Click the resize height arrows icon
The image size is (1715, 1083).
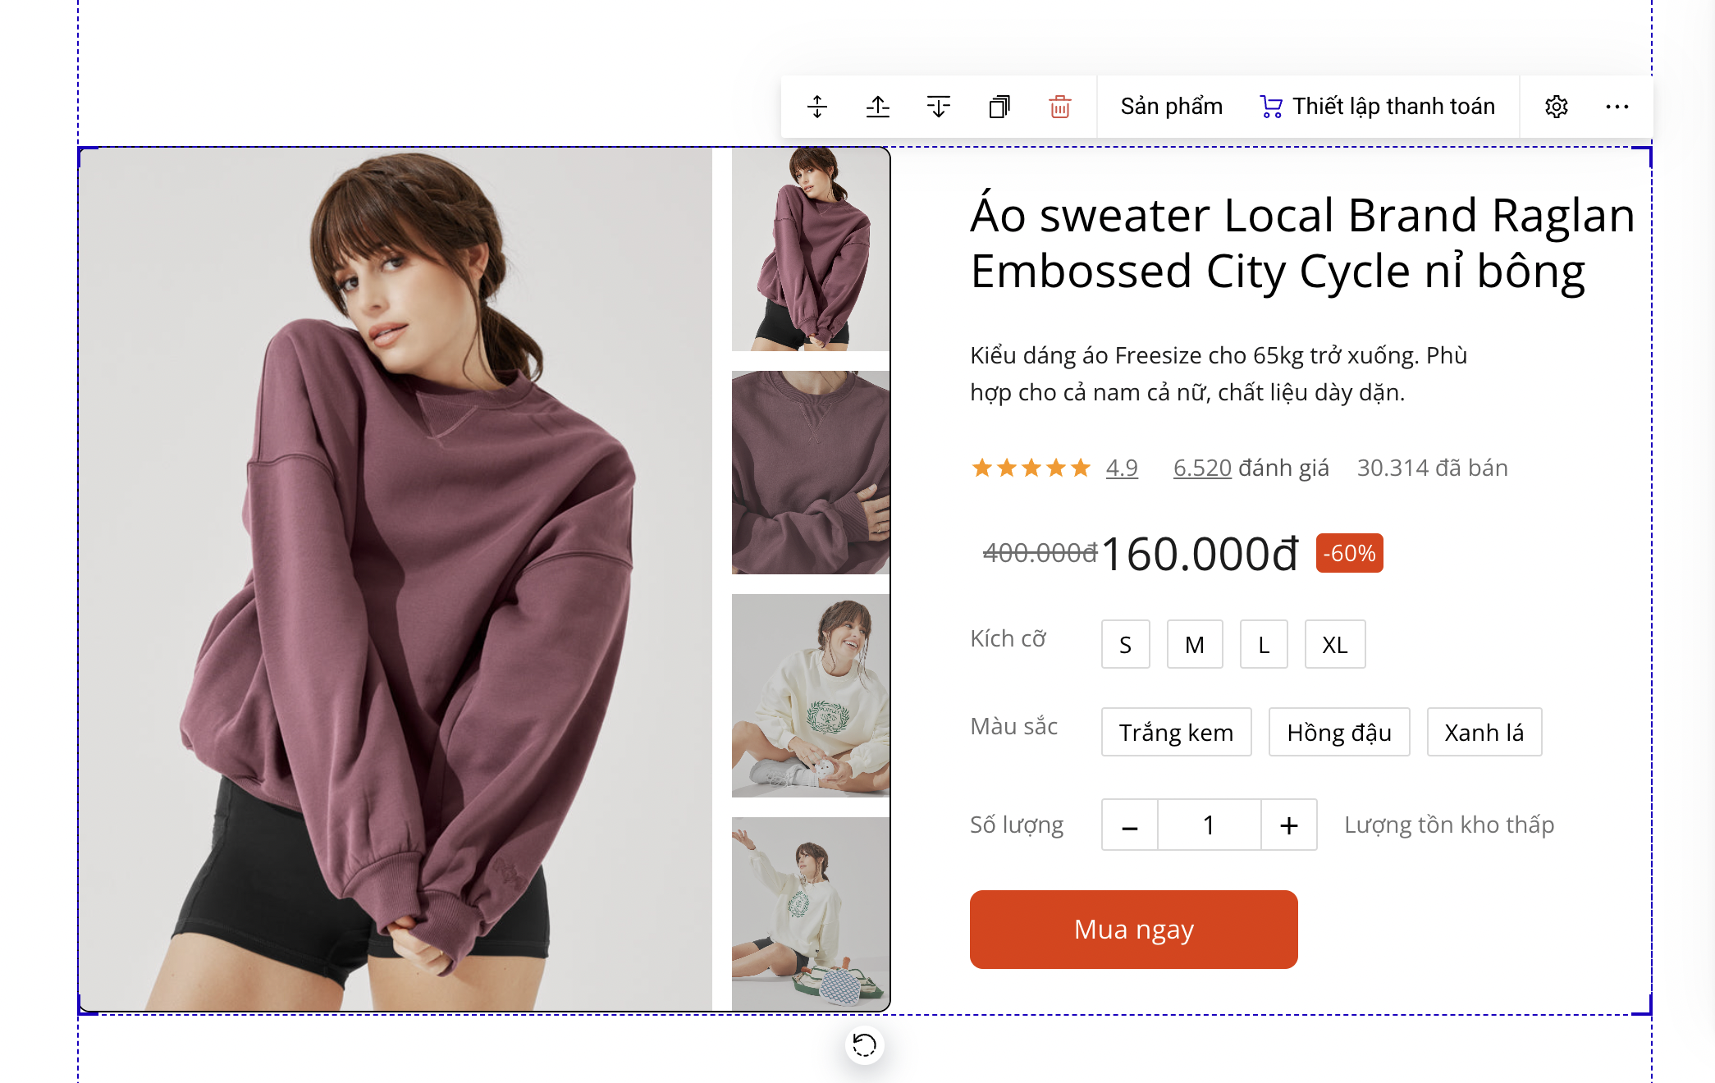(817, 107)
